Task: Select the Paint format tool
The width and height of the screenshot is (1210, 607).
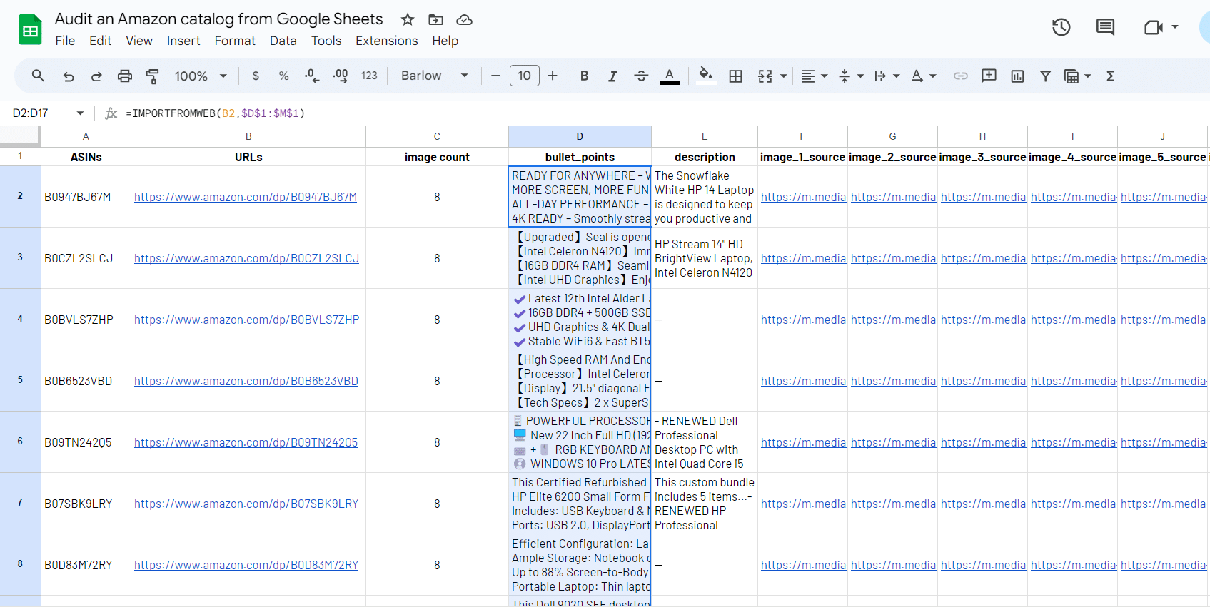Action: click(152, 76)
